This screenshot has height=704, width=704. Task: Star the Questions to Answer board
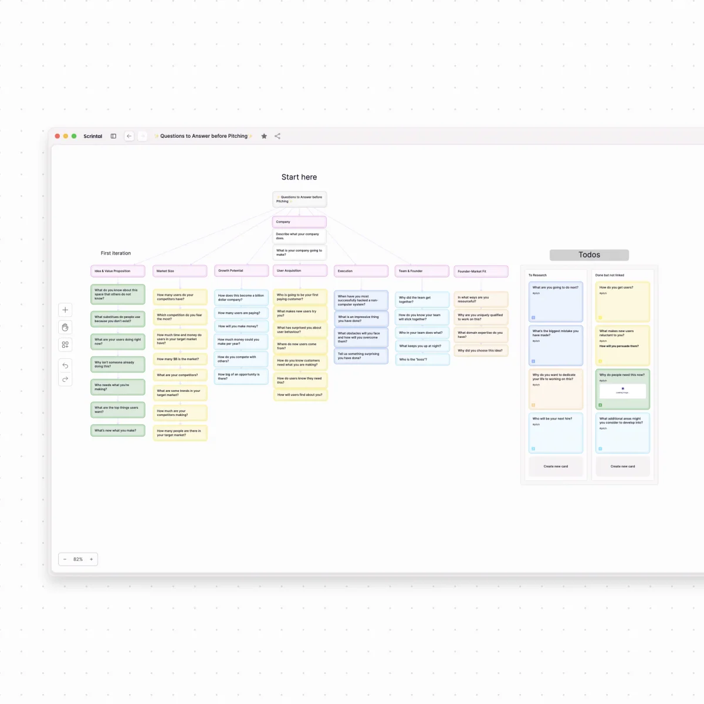click(x=264, y=136)
